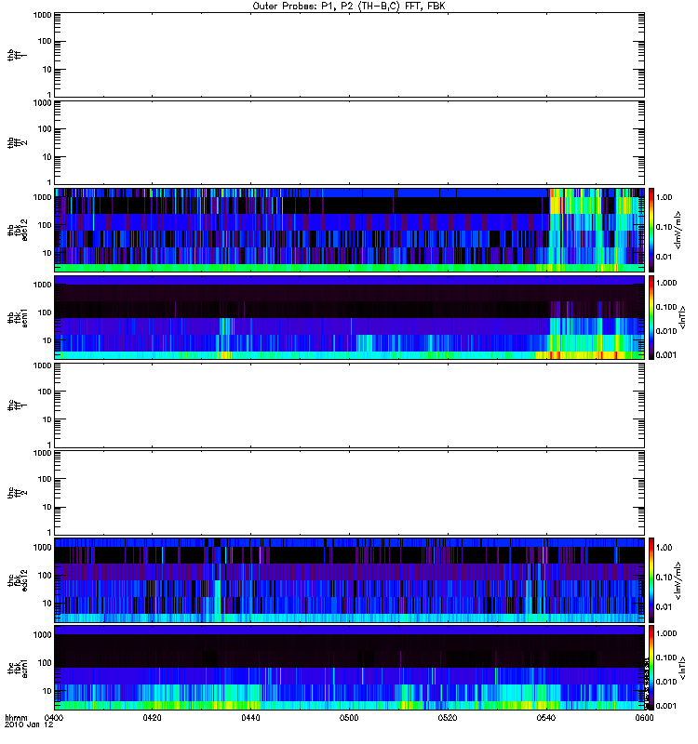Select the thc fbk edc12 color bar
Viewport: 698px width, 744px height.
(651, 579)
